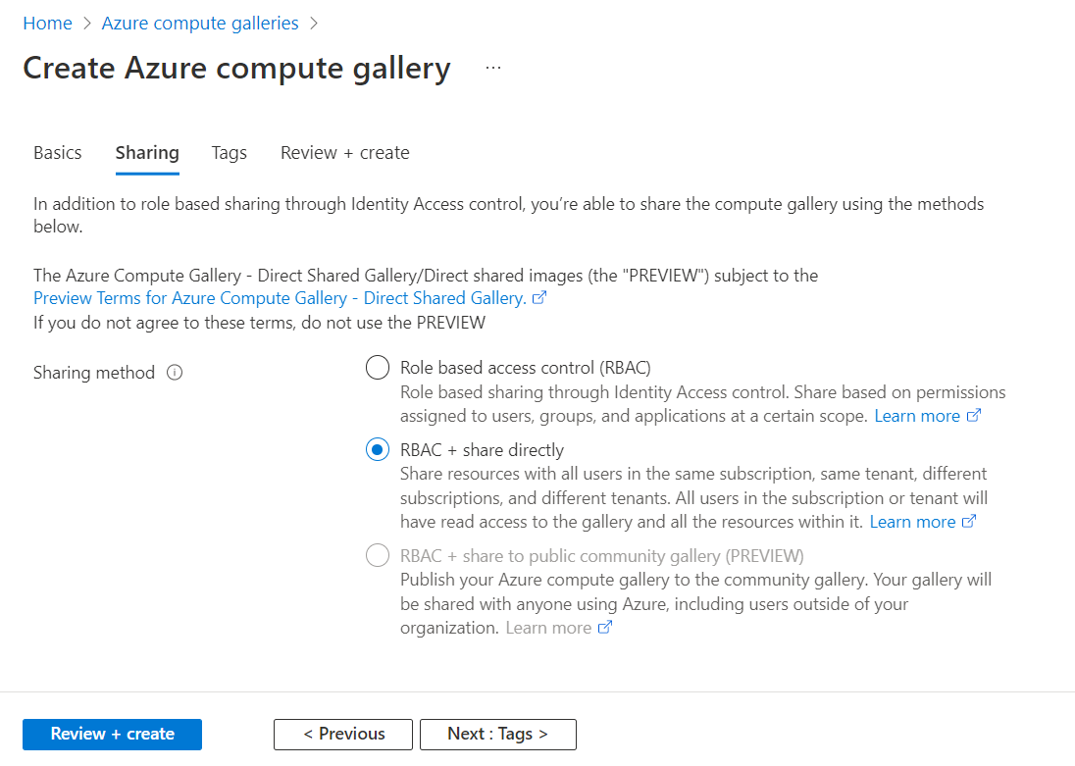The width and height of the screenshot is (1075, 766).
Task: Switch to the Basics tab
Action: (57, 153)
